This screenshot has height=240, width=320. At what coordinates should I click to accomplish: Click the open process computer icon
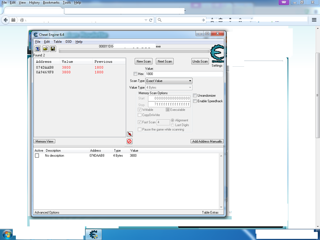pos(37,49)
